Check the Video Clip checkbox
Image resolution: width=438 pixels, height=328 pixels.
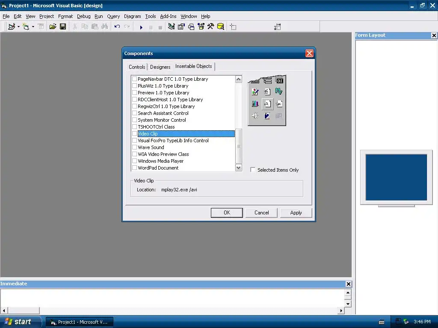134,134
